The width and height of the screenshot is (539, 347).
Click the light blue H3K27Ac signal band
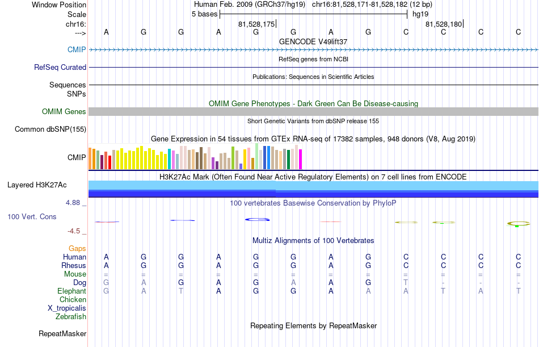[314, 185]
